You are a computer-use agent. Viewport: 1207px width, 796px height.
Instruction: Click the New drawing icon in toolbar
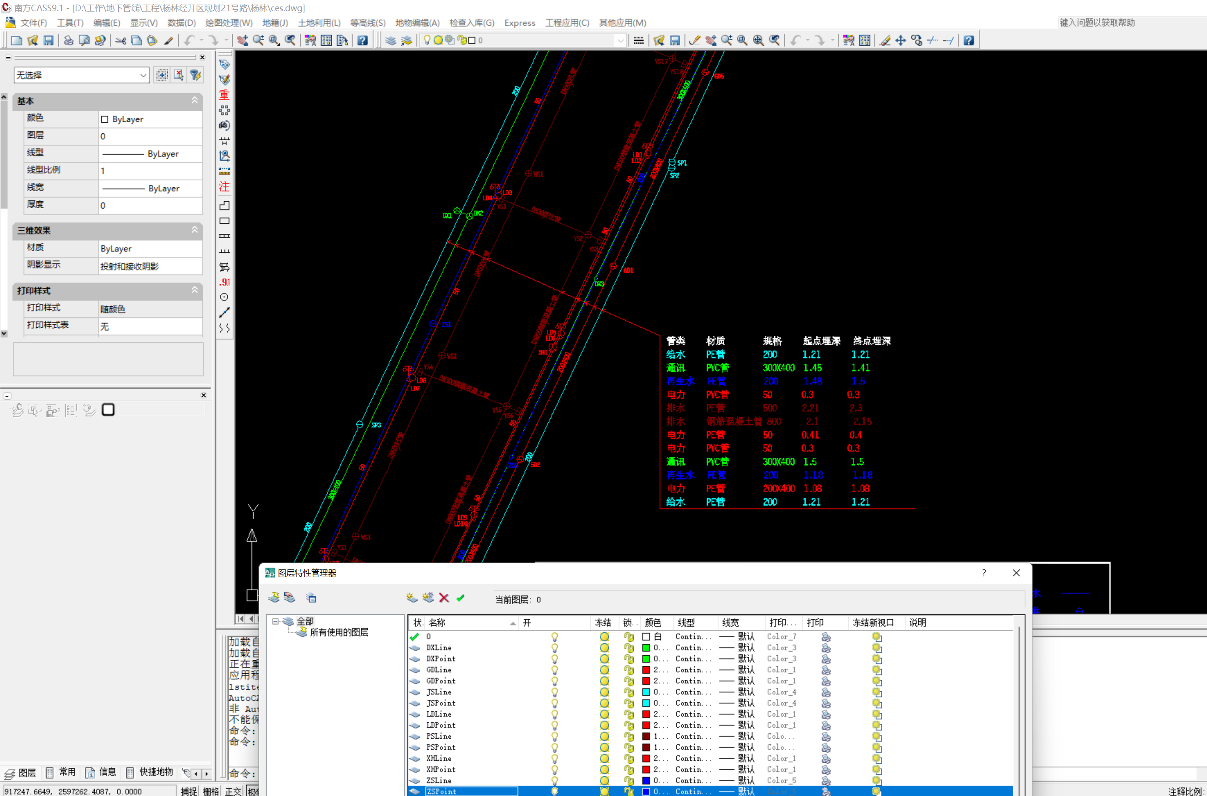16,41
